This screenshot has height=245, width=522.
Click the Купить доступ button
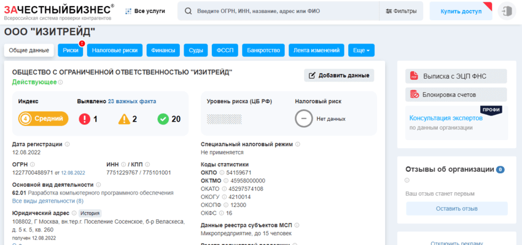pyautogui.click(x=461, y=11)
